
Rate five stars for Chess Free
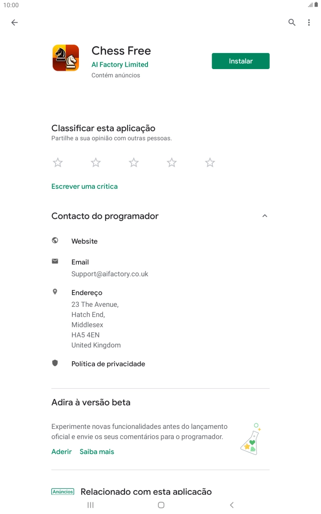click(209, 162)
